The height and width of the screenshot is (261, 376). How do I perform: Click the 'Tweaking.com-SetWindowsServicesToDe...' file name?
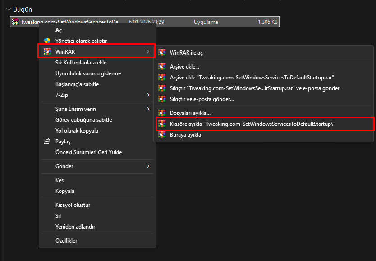(x=69, y=22)
